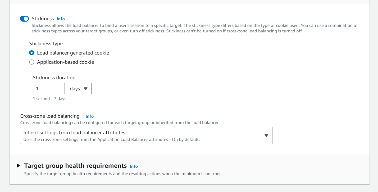Click the dropdown subtitle about Application Load Balancer attributes
The height and width of the screenshot is (192, 378).
pyautogui.click(x=112, y=140)
